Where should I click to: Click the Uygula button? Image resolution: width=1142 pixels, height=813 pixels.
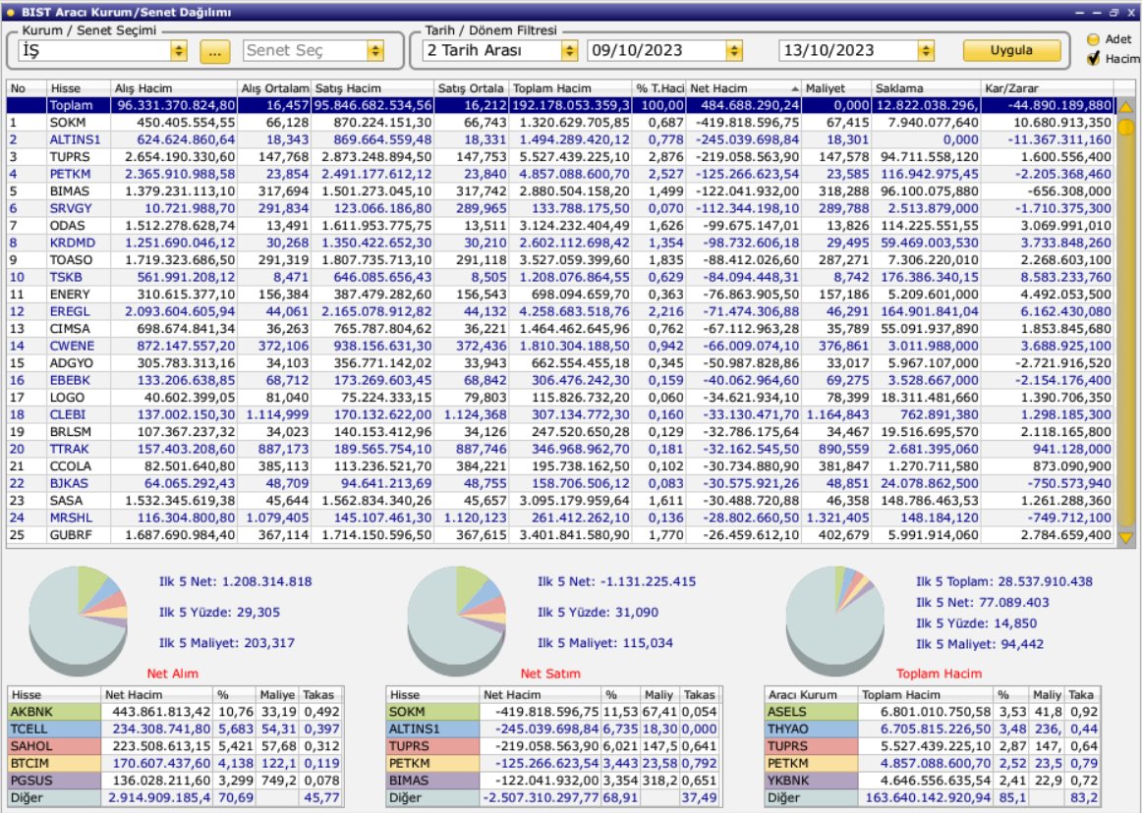coord(1011,50)
